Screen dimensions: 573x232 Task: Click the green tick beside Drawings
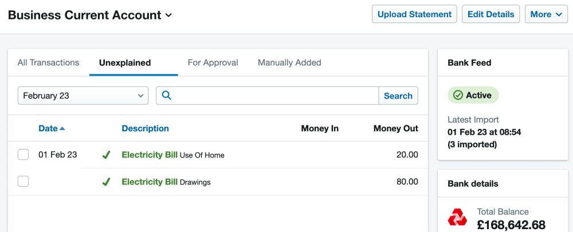106,182
